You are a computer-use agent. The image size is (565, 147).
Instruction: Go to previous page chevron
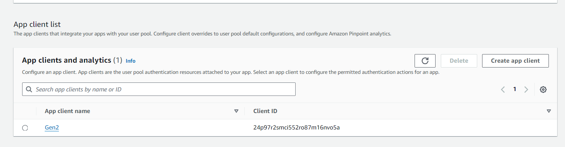point(503,90)
